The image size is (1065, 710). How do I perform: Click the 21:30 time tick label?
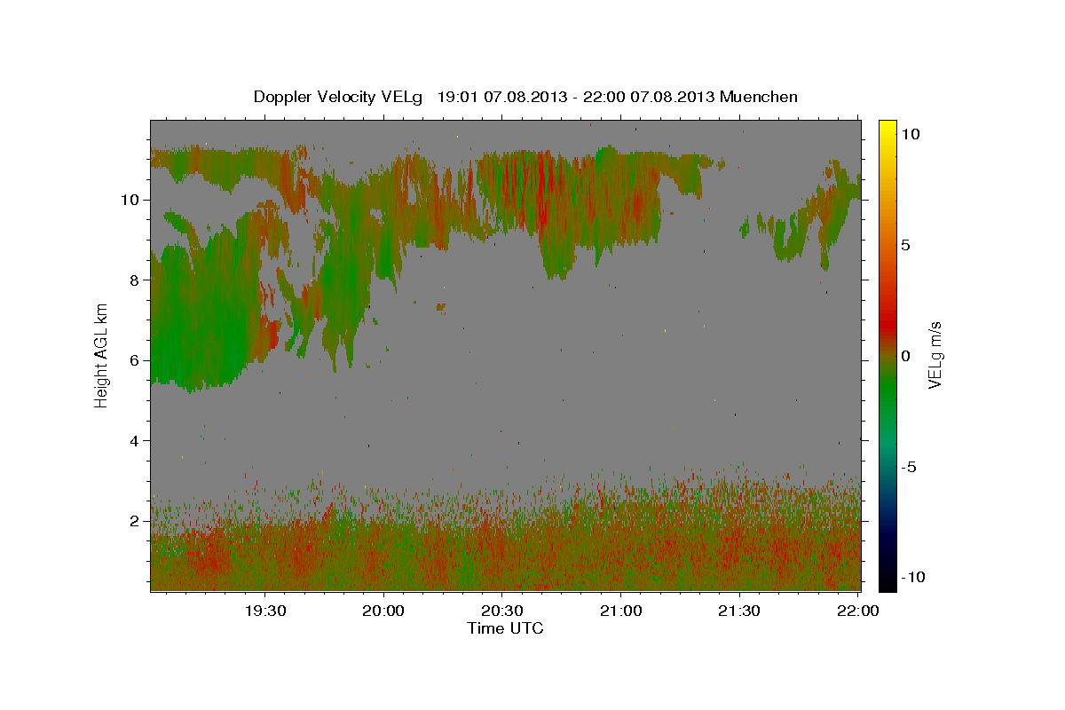[739, 611]
